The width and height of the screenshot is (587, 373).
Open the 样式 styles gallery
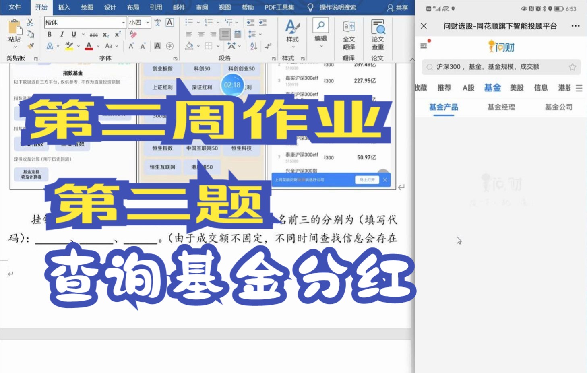pos(293,35)
